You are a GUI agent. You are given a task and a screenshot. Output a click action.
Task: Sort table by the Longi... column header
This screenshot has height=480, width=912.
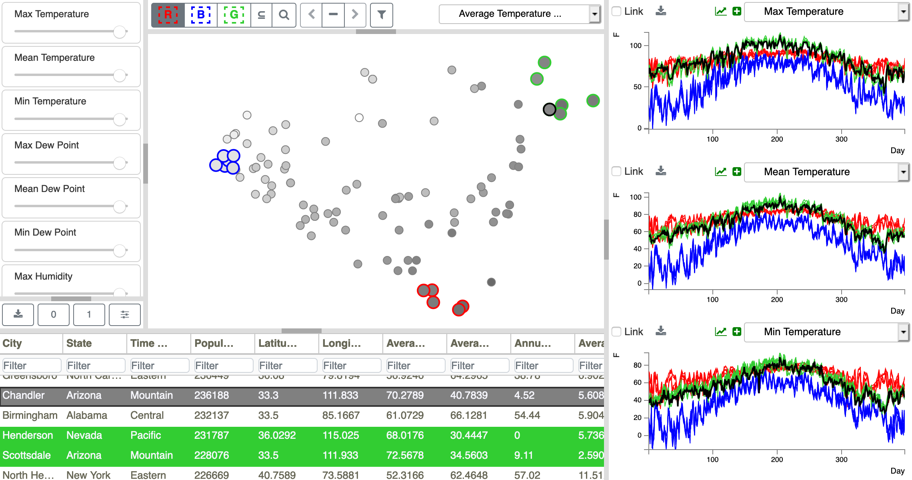351,343
